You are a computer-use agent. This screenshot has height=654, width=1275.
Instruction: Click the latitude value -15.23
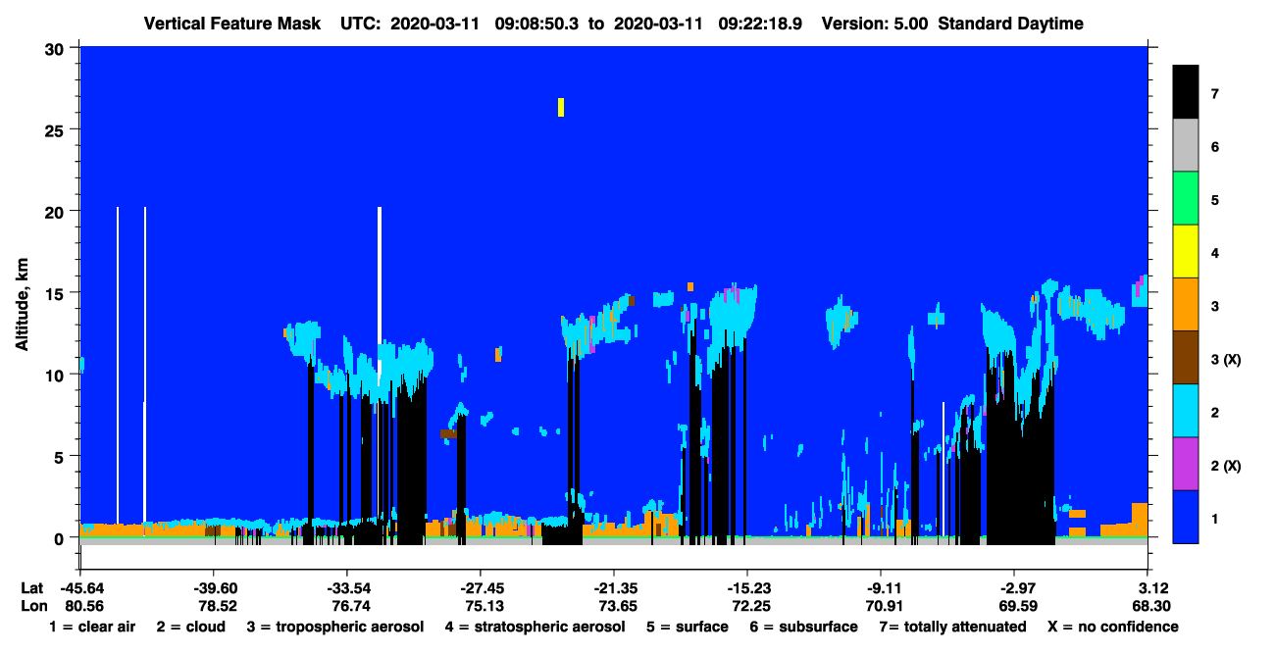[x=747, y=588]
